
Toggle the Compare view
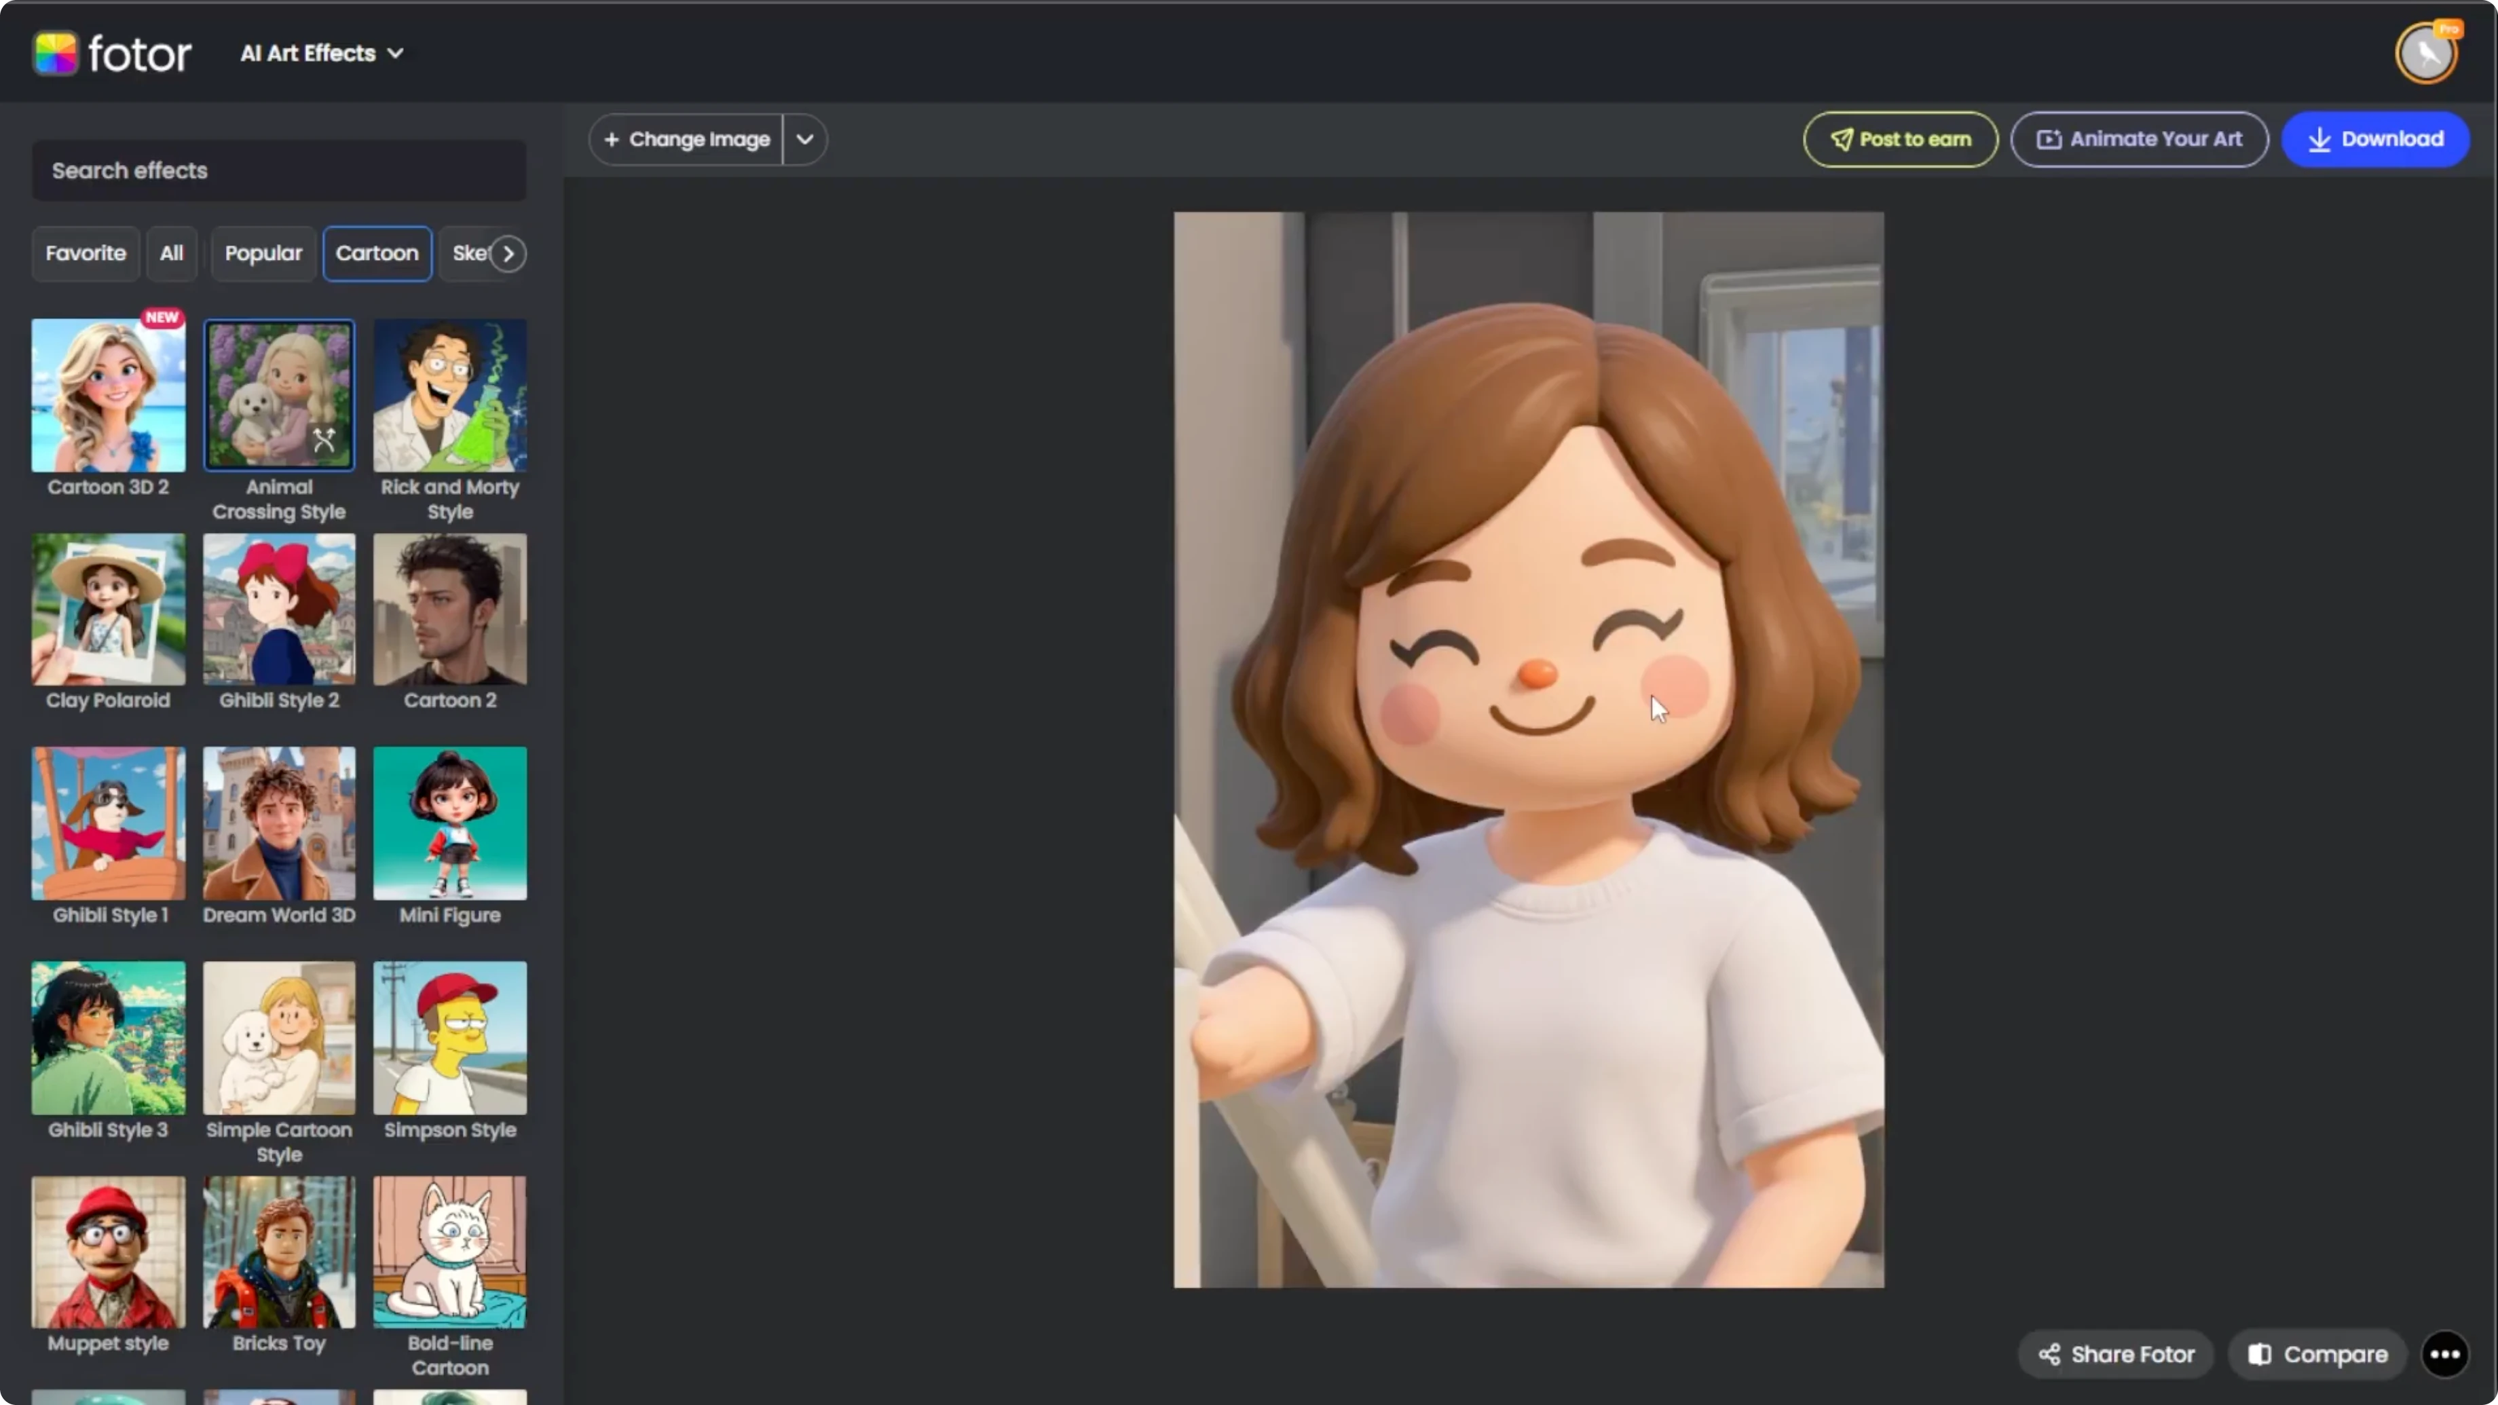point(2317,1355)
